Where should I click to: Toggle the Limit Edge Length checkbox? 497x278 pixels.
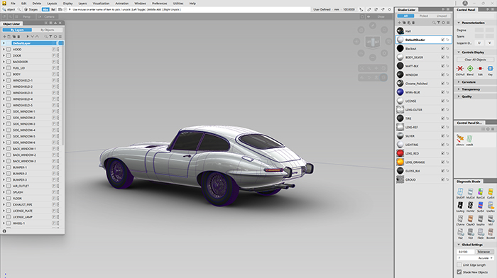pos(459,265)
